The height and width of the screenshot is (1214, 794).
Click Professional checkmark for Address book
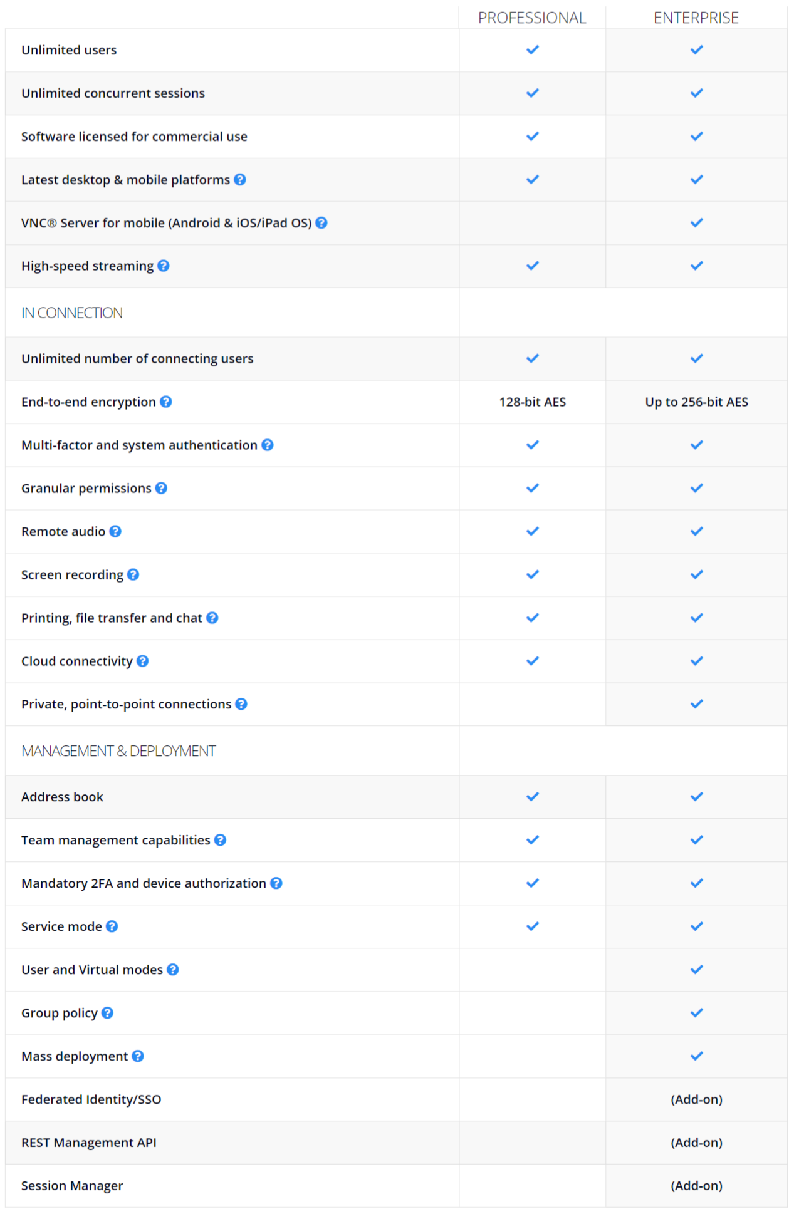pyautogui.click(x=533, y=797)
